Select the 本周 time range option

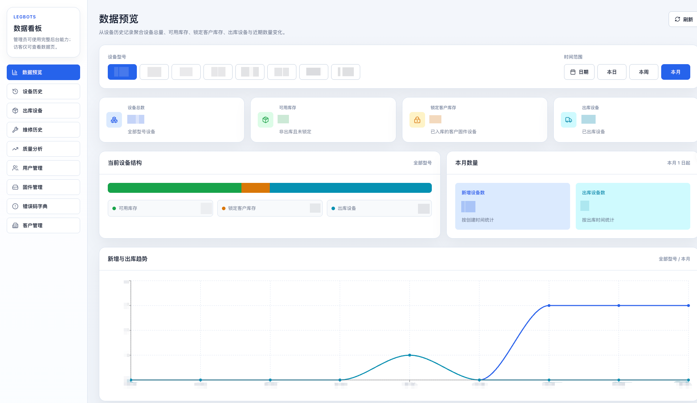tap(644, 72)
